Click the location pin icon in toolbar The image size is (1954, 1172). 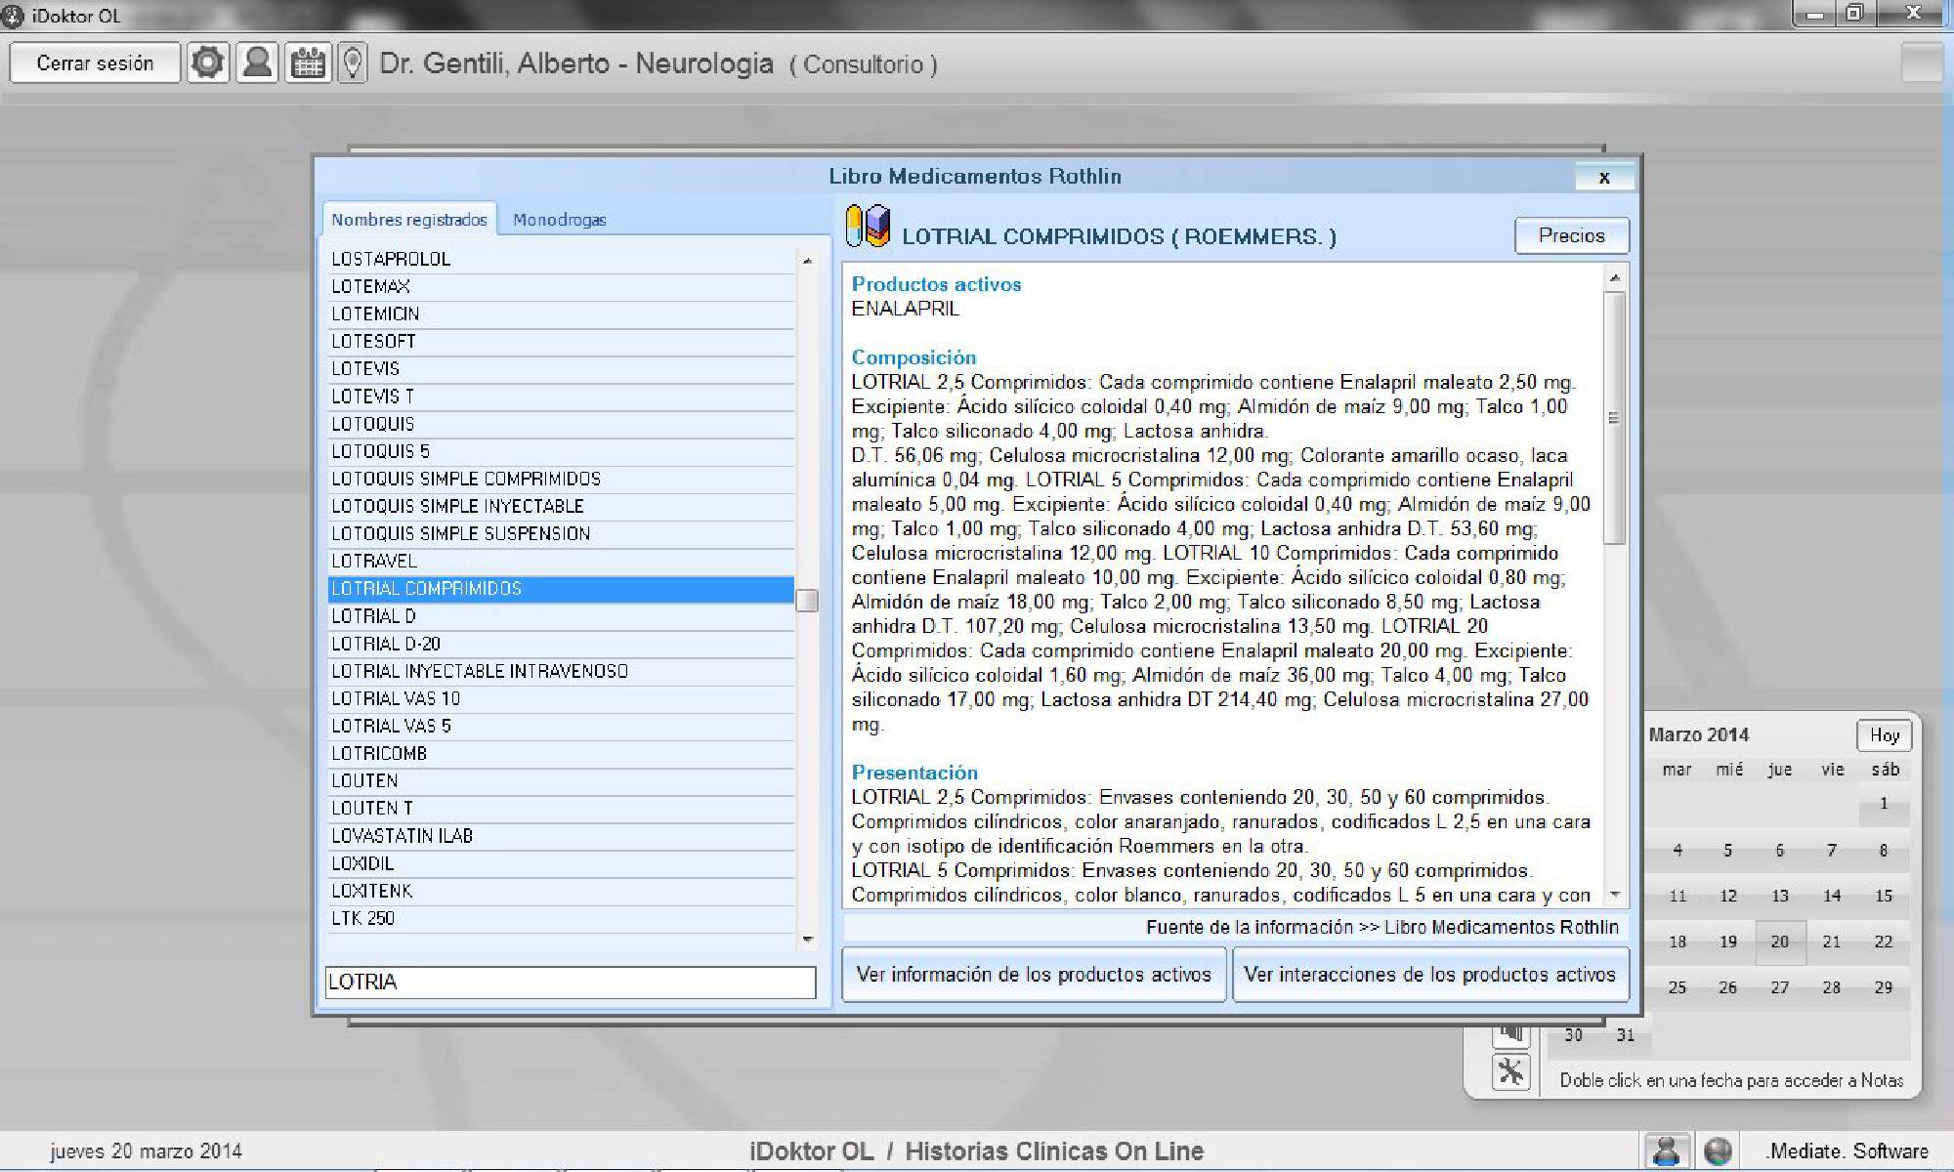(x=353, y=63)
